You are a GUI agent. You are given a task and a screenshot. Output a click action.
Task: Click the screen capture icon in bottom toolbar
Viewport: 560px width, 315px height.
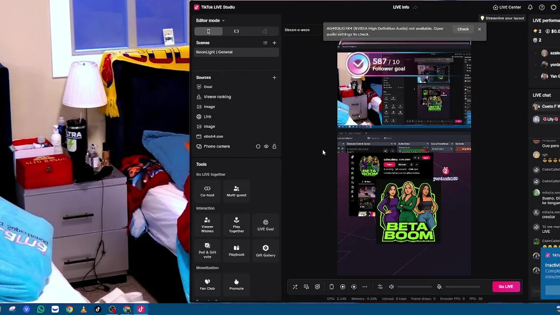click(x=306, y=287)
